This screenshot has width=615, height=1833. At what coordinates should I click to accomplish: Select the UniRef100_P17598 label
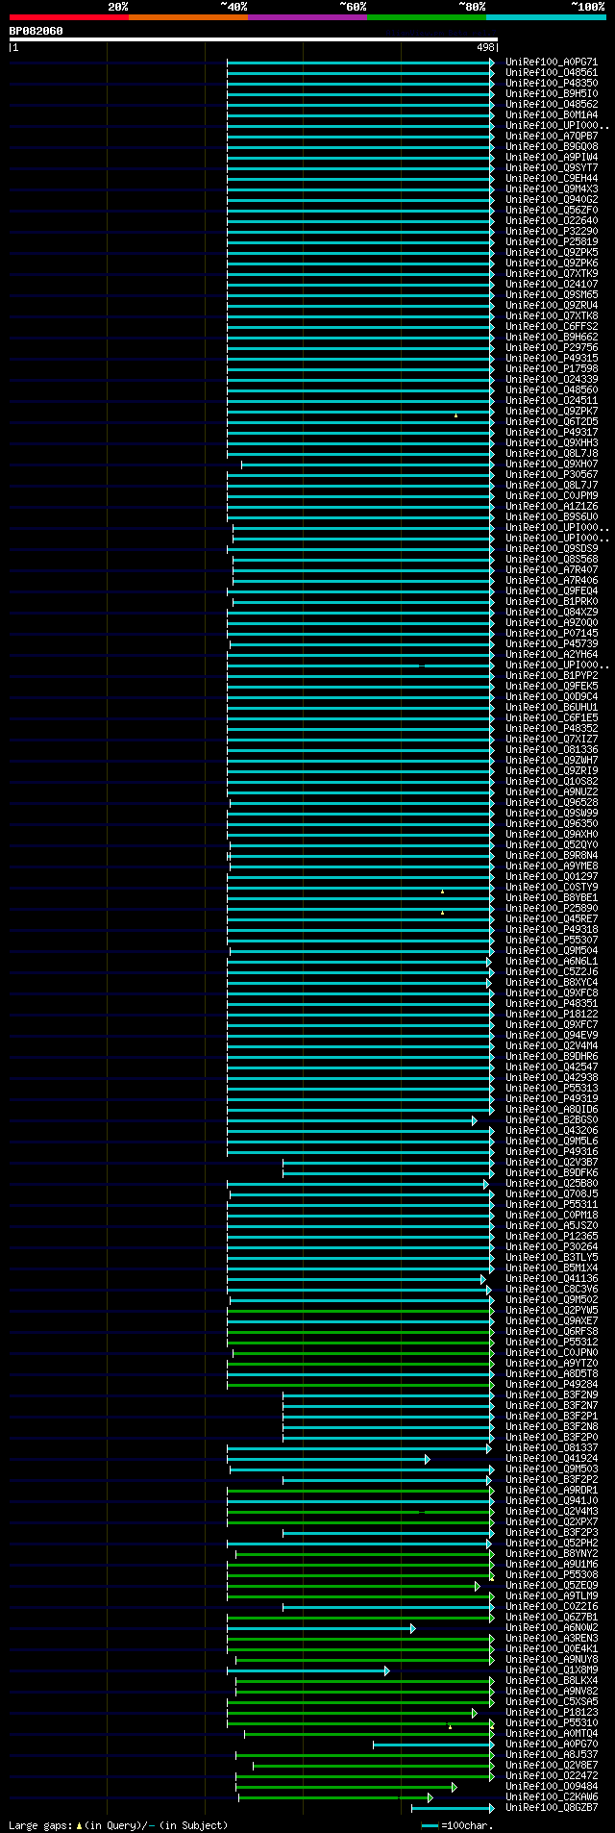(x=552, y=368)
